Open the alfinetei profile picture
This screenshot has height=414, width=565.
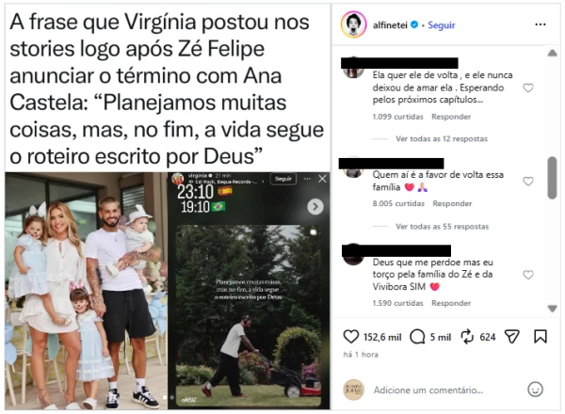tap(353, 24)
